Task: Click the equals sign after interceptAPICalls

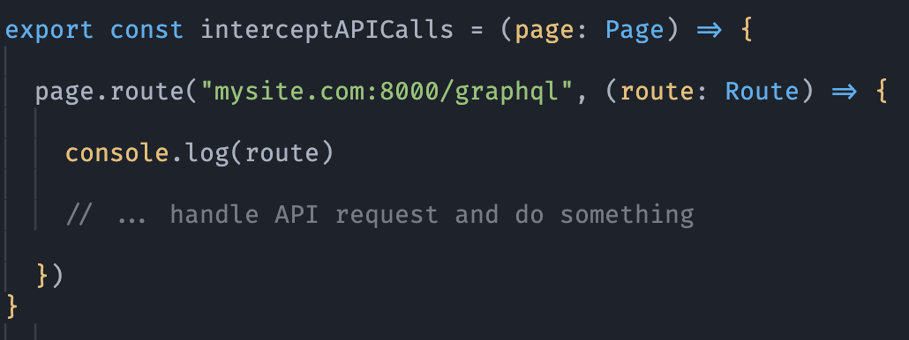Action: coord(477,31)
